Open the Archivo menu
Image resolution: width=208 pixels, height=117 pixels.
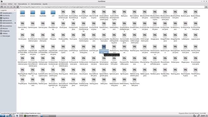point(4,4)
